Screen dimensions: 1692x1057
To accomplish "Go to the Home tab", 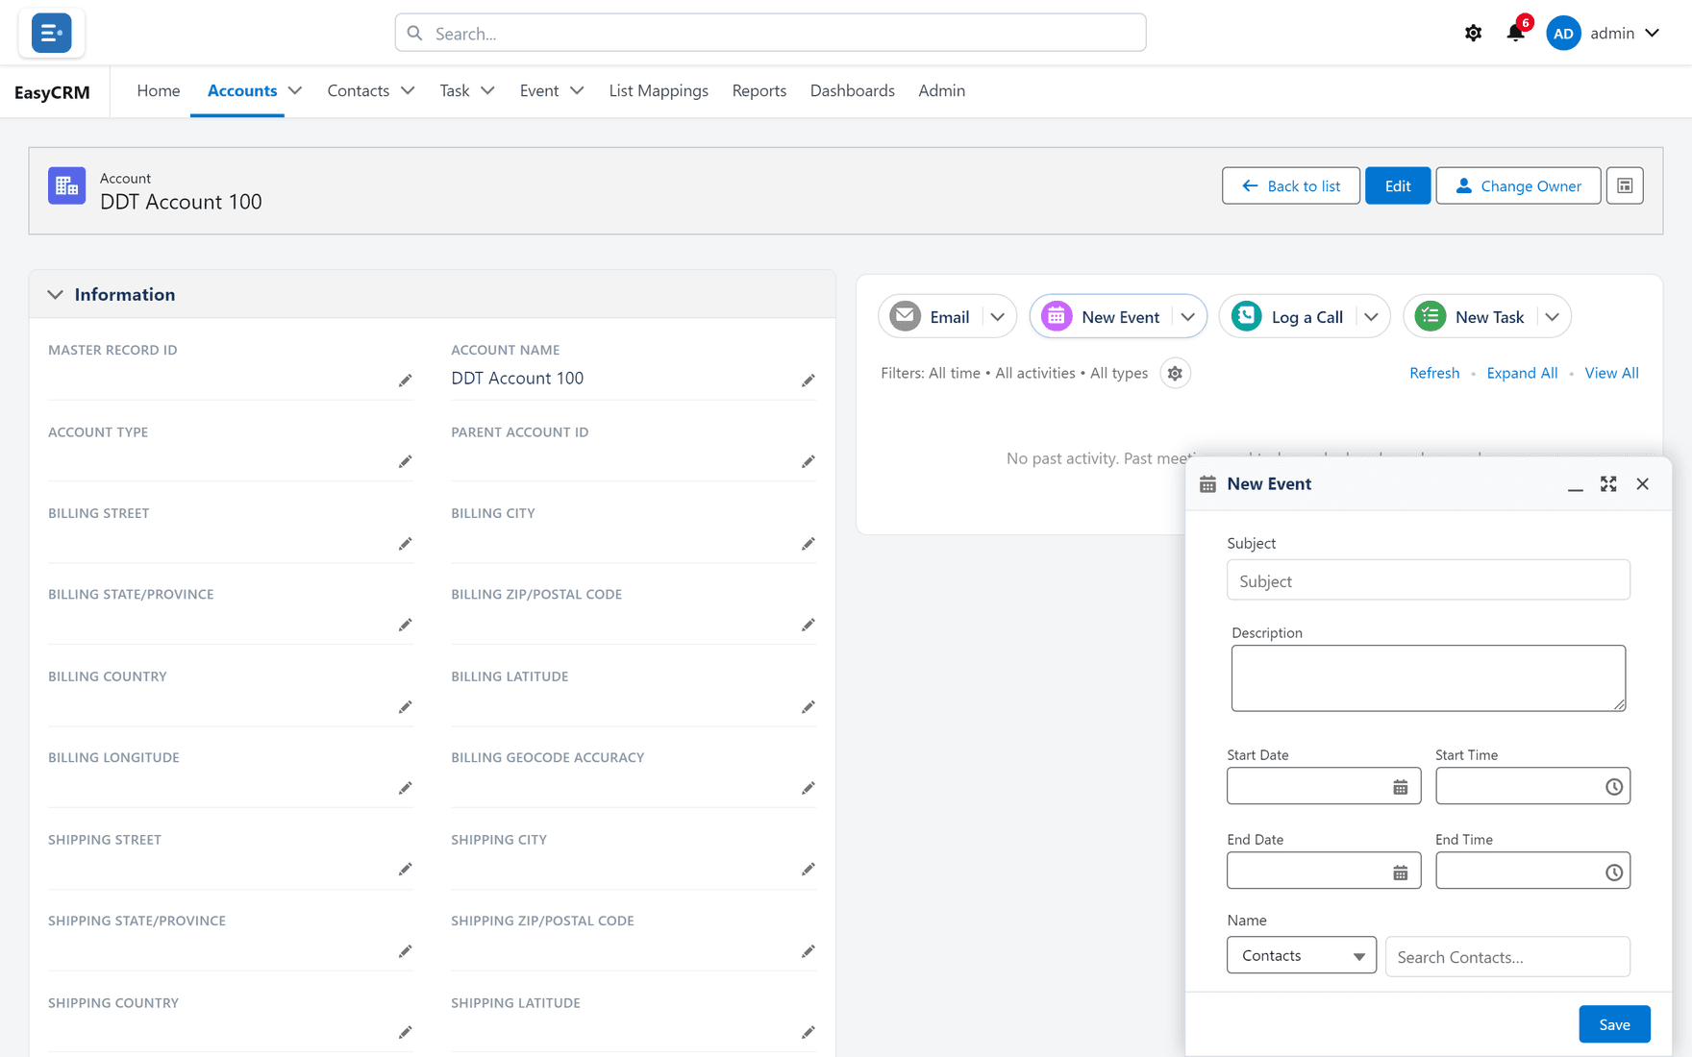I will (x=159, y=90).
